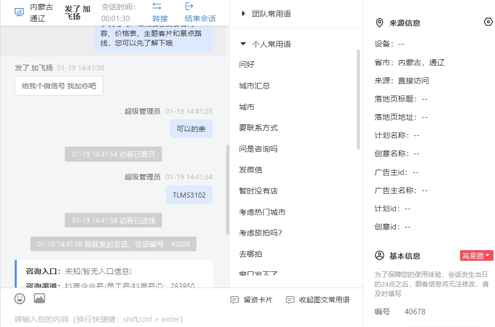The height and width of the screenshot is (327, 495).
Task: Select the 要联系方式 quick phrase
Action: pos(258,128)
